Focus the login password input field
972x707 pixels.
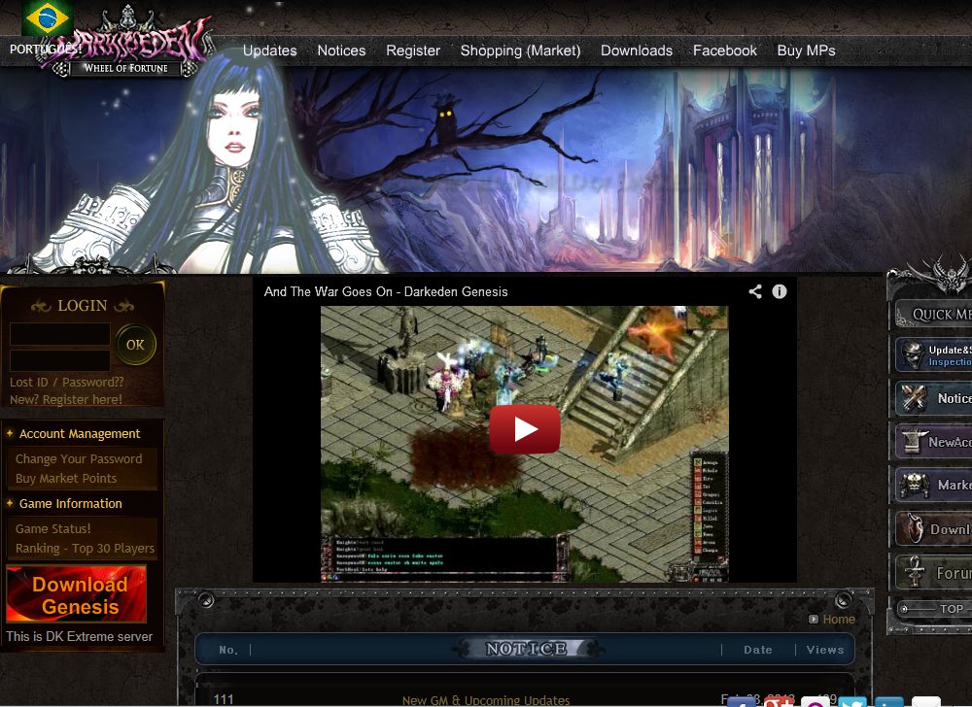60,361
